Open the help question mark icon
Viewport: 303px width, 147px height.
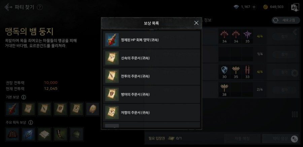point(40,7)
